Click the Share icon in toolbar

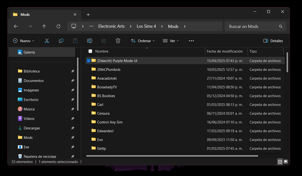click(104, 41)
